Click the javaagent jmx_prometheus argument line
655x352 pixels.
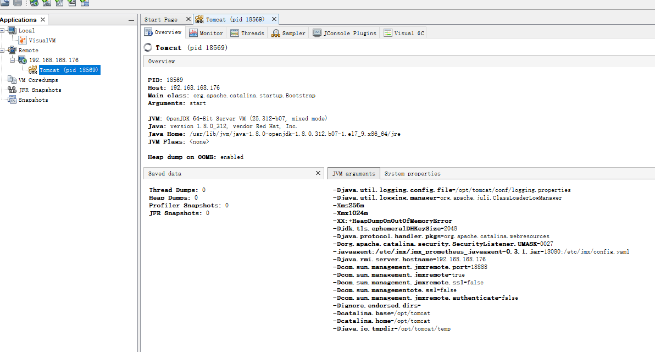481,252
